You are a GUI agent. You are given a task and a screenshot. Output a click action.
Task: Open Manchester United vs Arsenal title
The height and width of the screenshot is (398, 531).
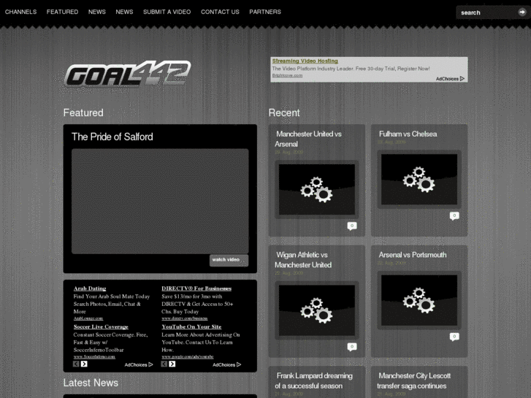tap(308, 139)
